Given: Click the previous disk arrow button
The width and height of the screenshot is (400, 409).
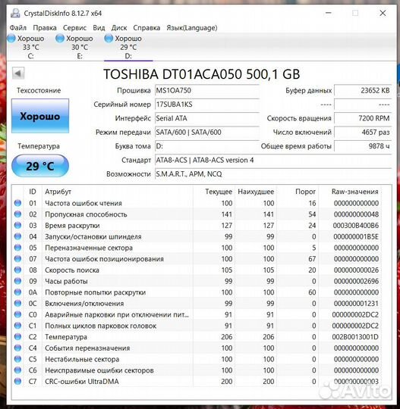Looking at the screenshot, I should click(x=18, y=73).
